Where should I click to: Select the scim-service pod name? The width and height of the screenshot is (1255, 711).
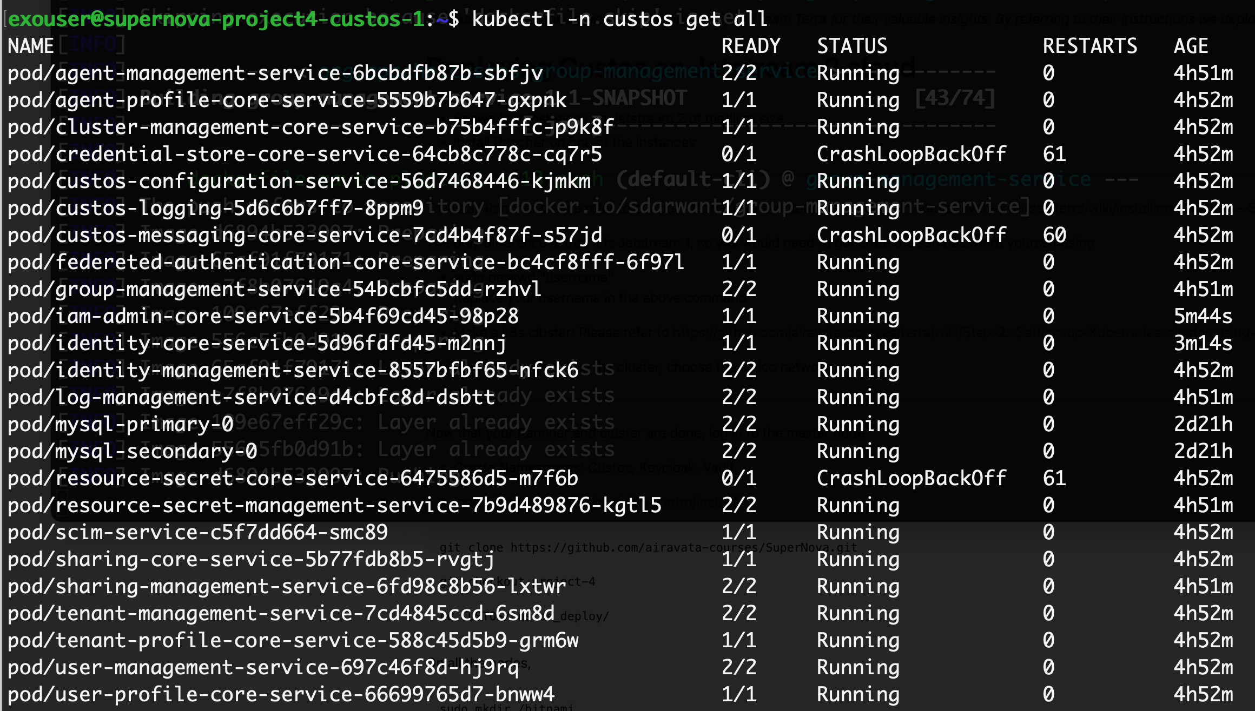(197, 532)
